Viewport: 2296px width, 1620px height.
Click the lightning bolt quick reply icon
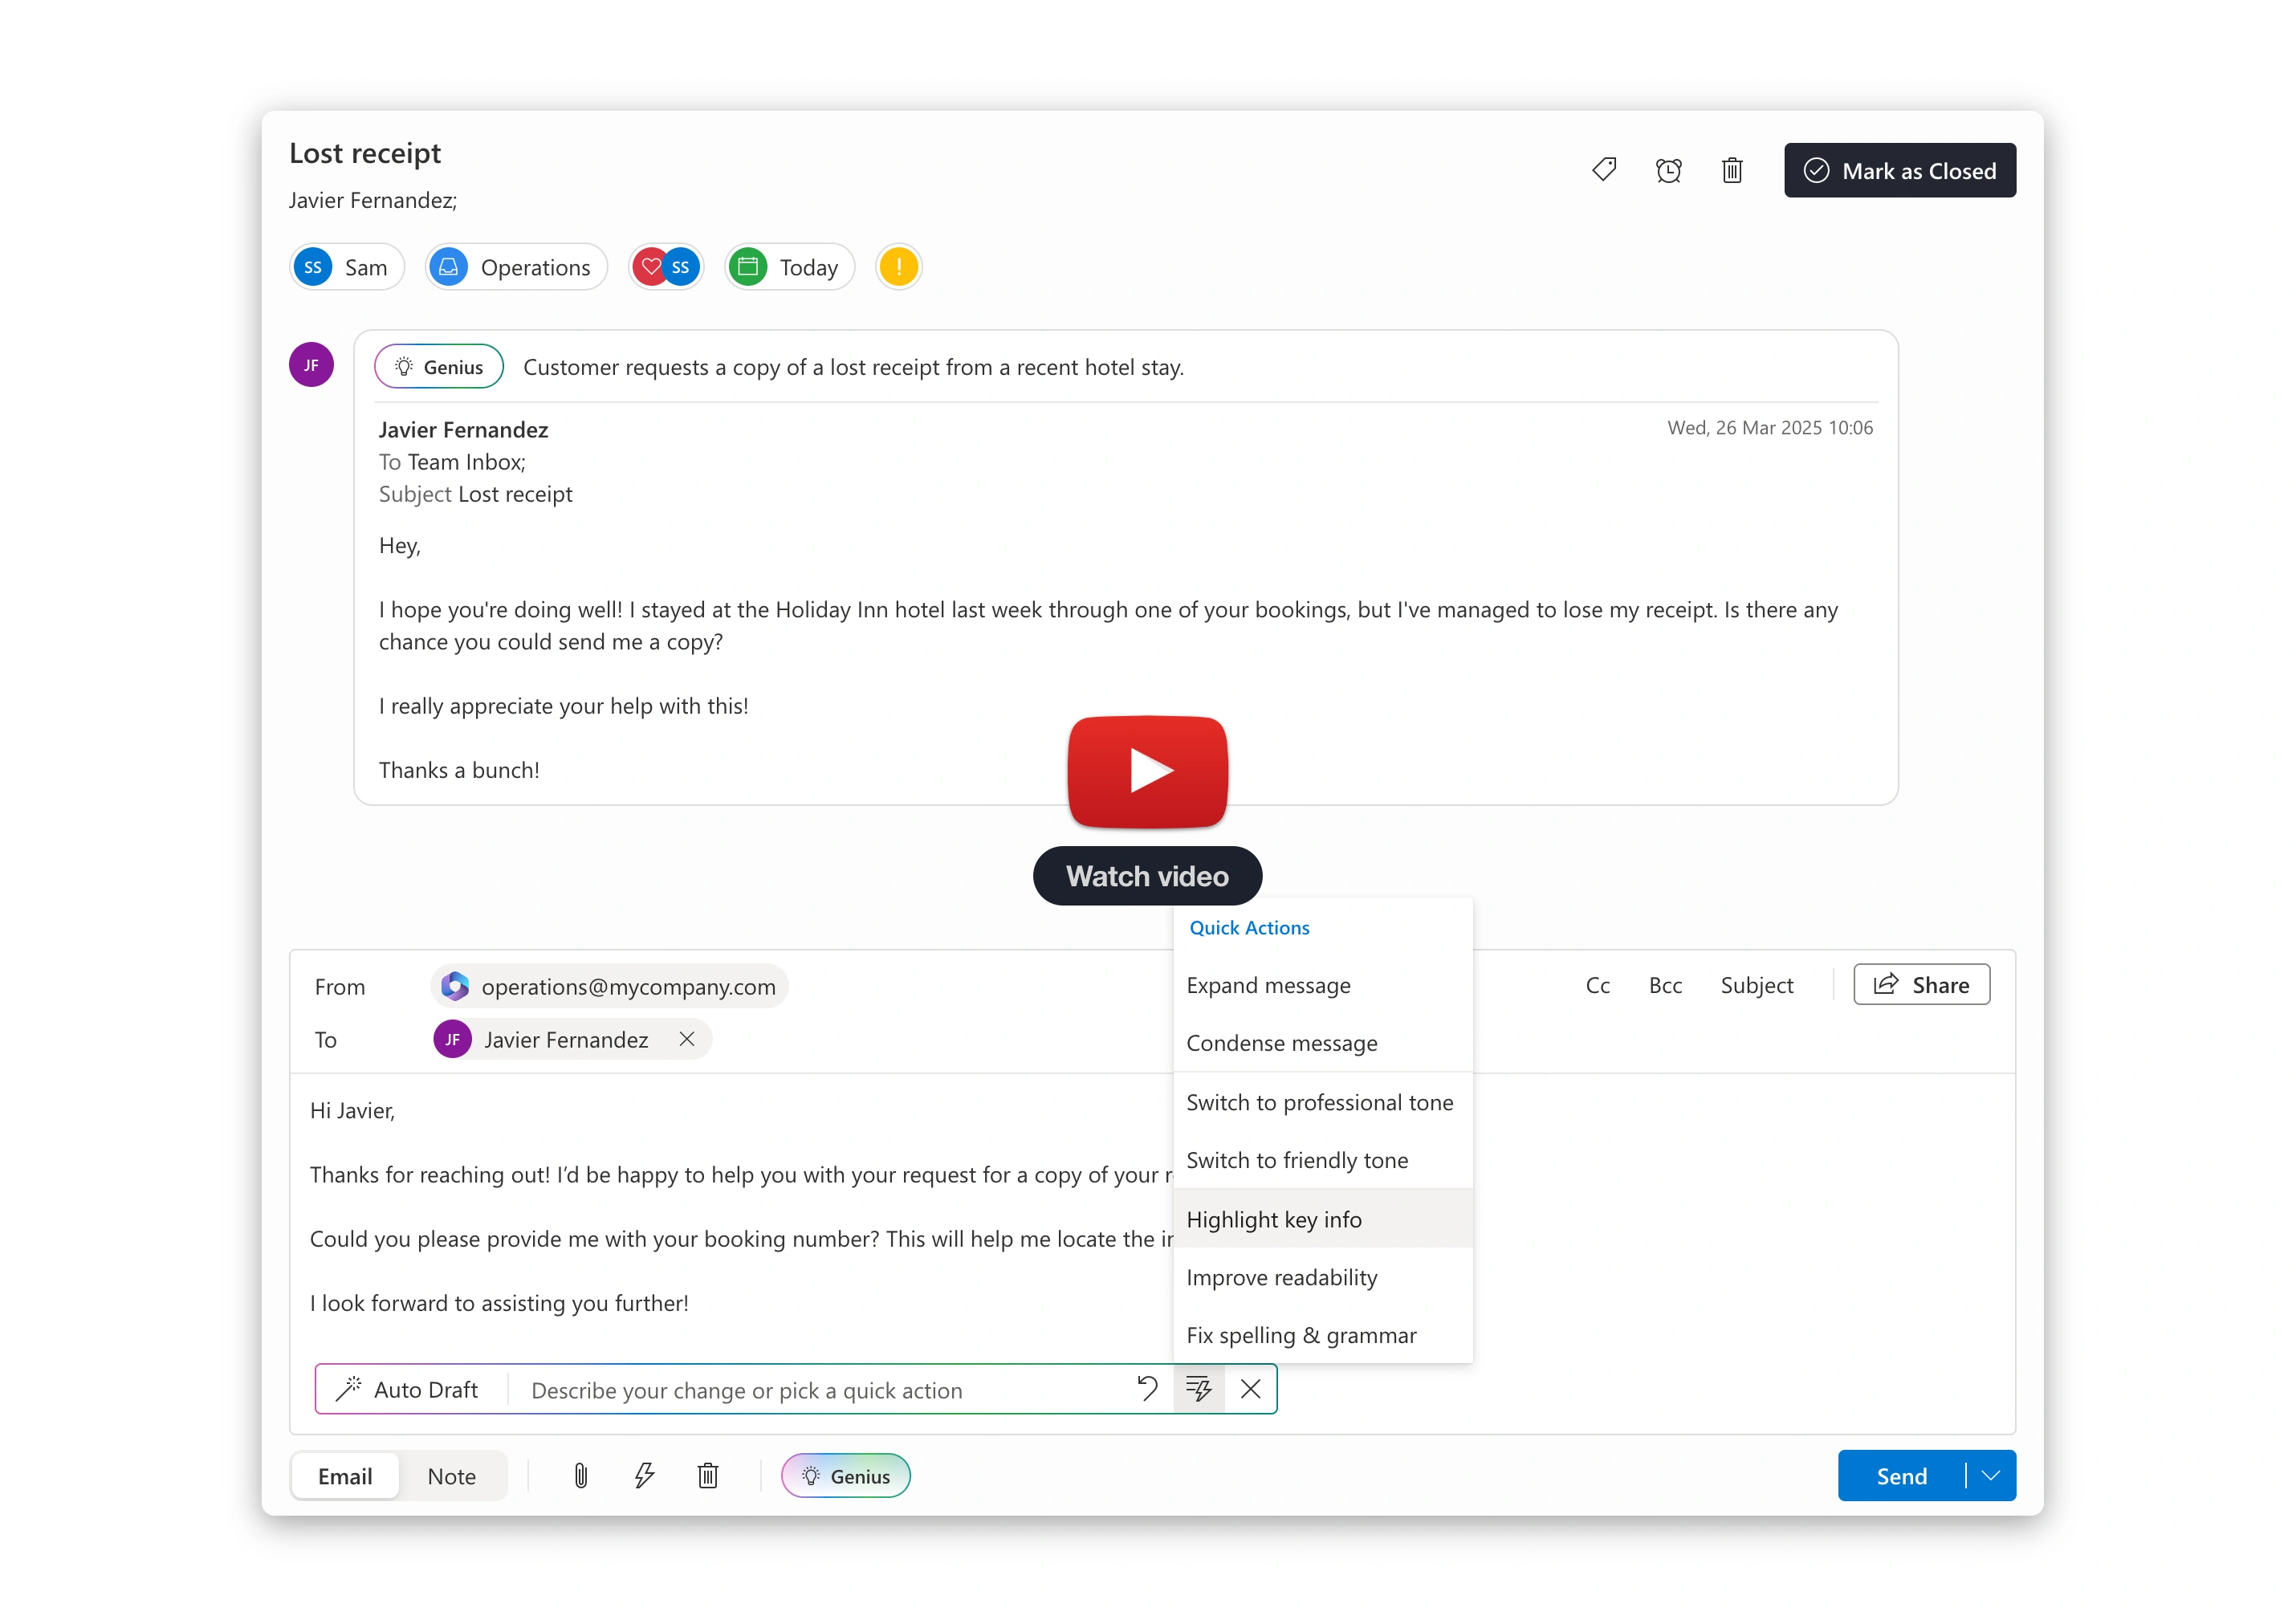coord(644,1476)
